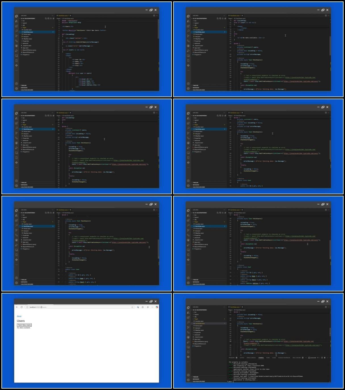Image resolution: width=345 pixels, height=390 pixels.
Task: Add a new terminal with plus icon
Action: 318,358
